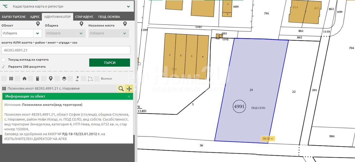Screen dimensions: 355x162
Task: Click the plus icon on result row
Action: tap(129, 89)
